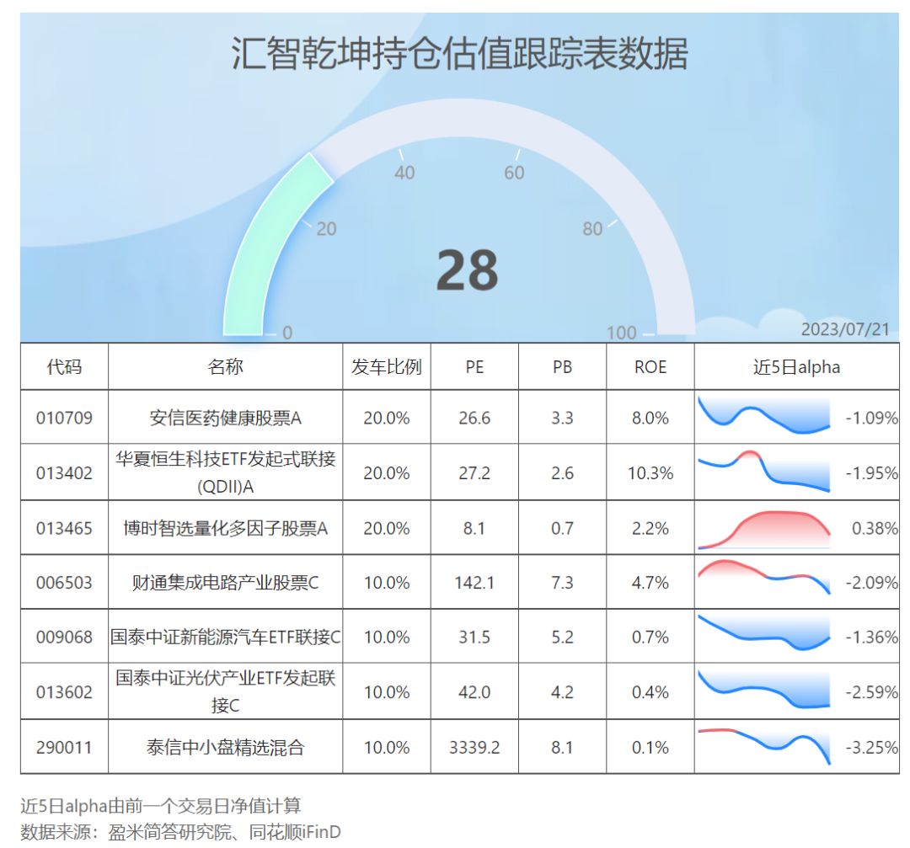Click the gauge tick label 60

click(514, 173)
